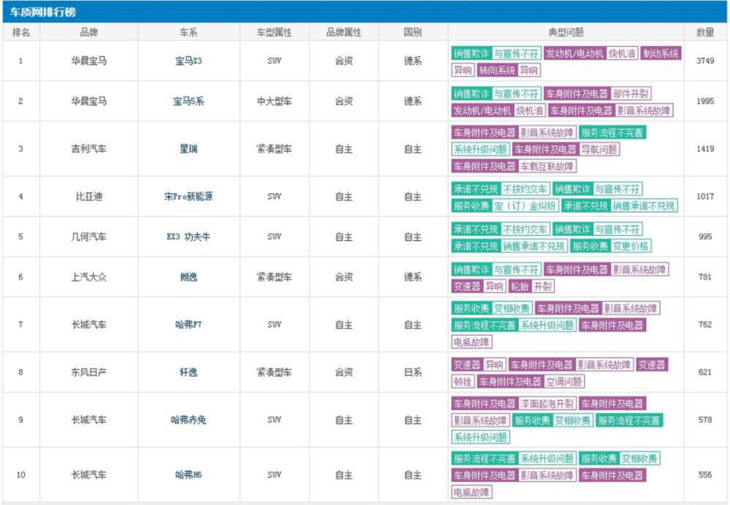Image resolution: width=730 pixels, height=505 pixels.
Task: Click the 车型属性 column header
Action: 274,32
